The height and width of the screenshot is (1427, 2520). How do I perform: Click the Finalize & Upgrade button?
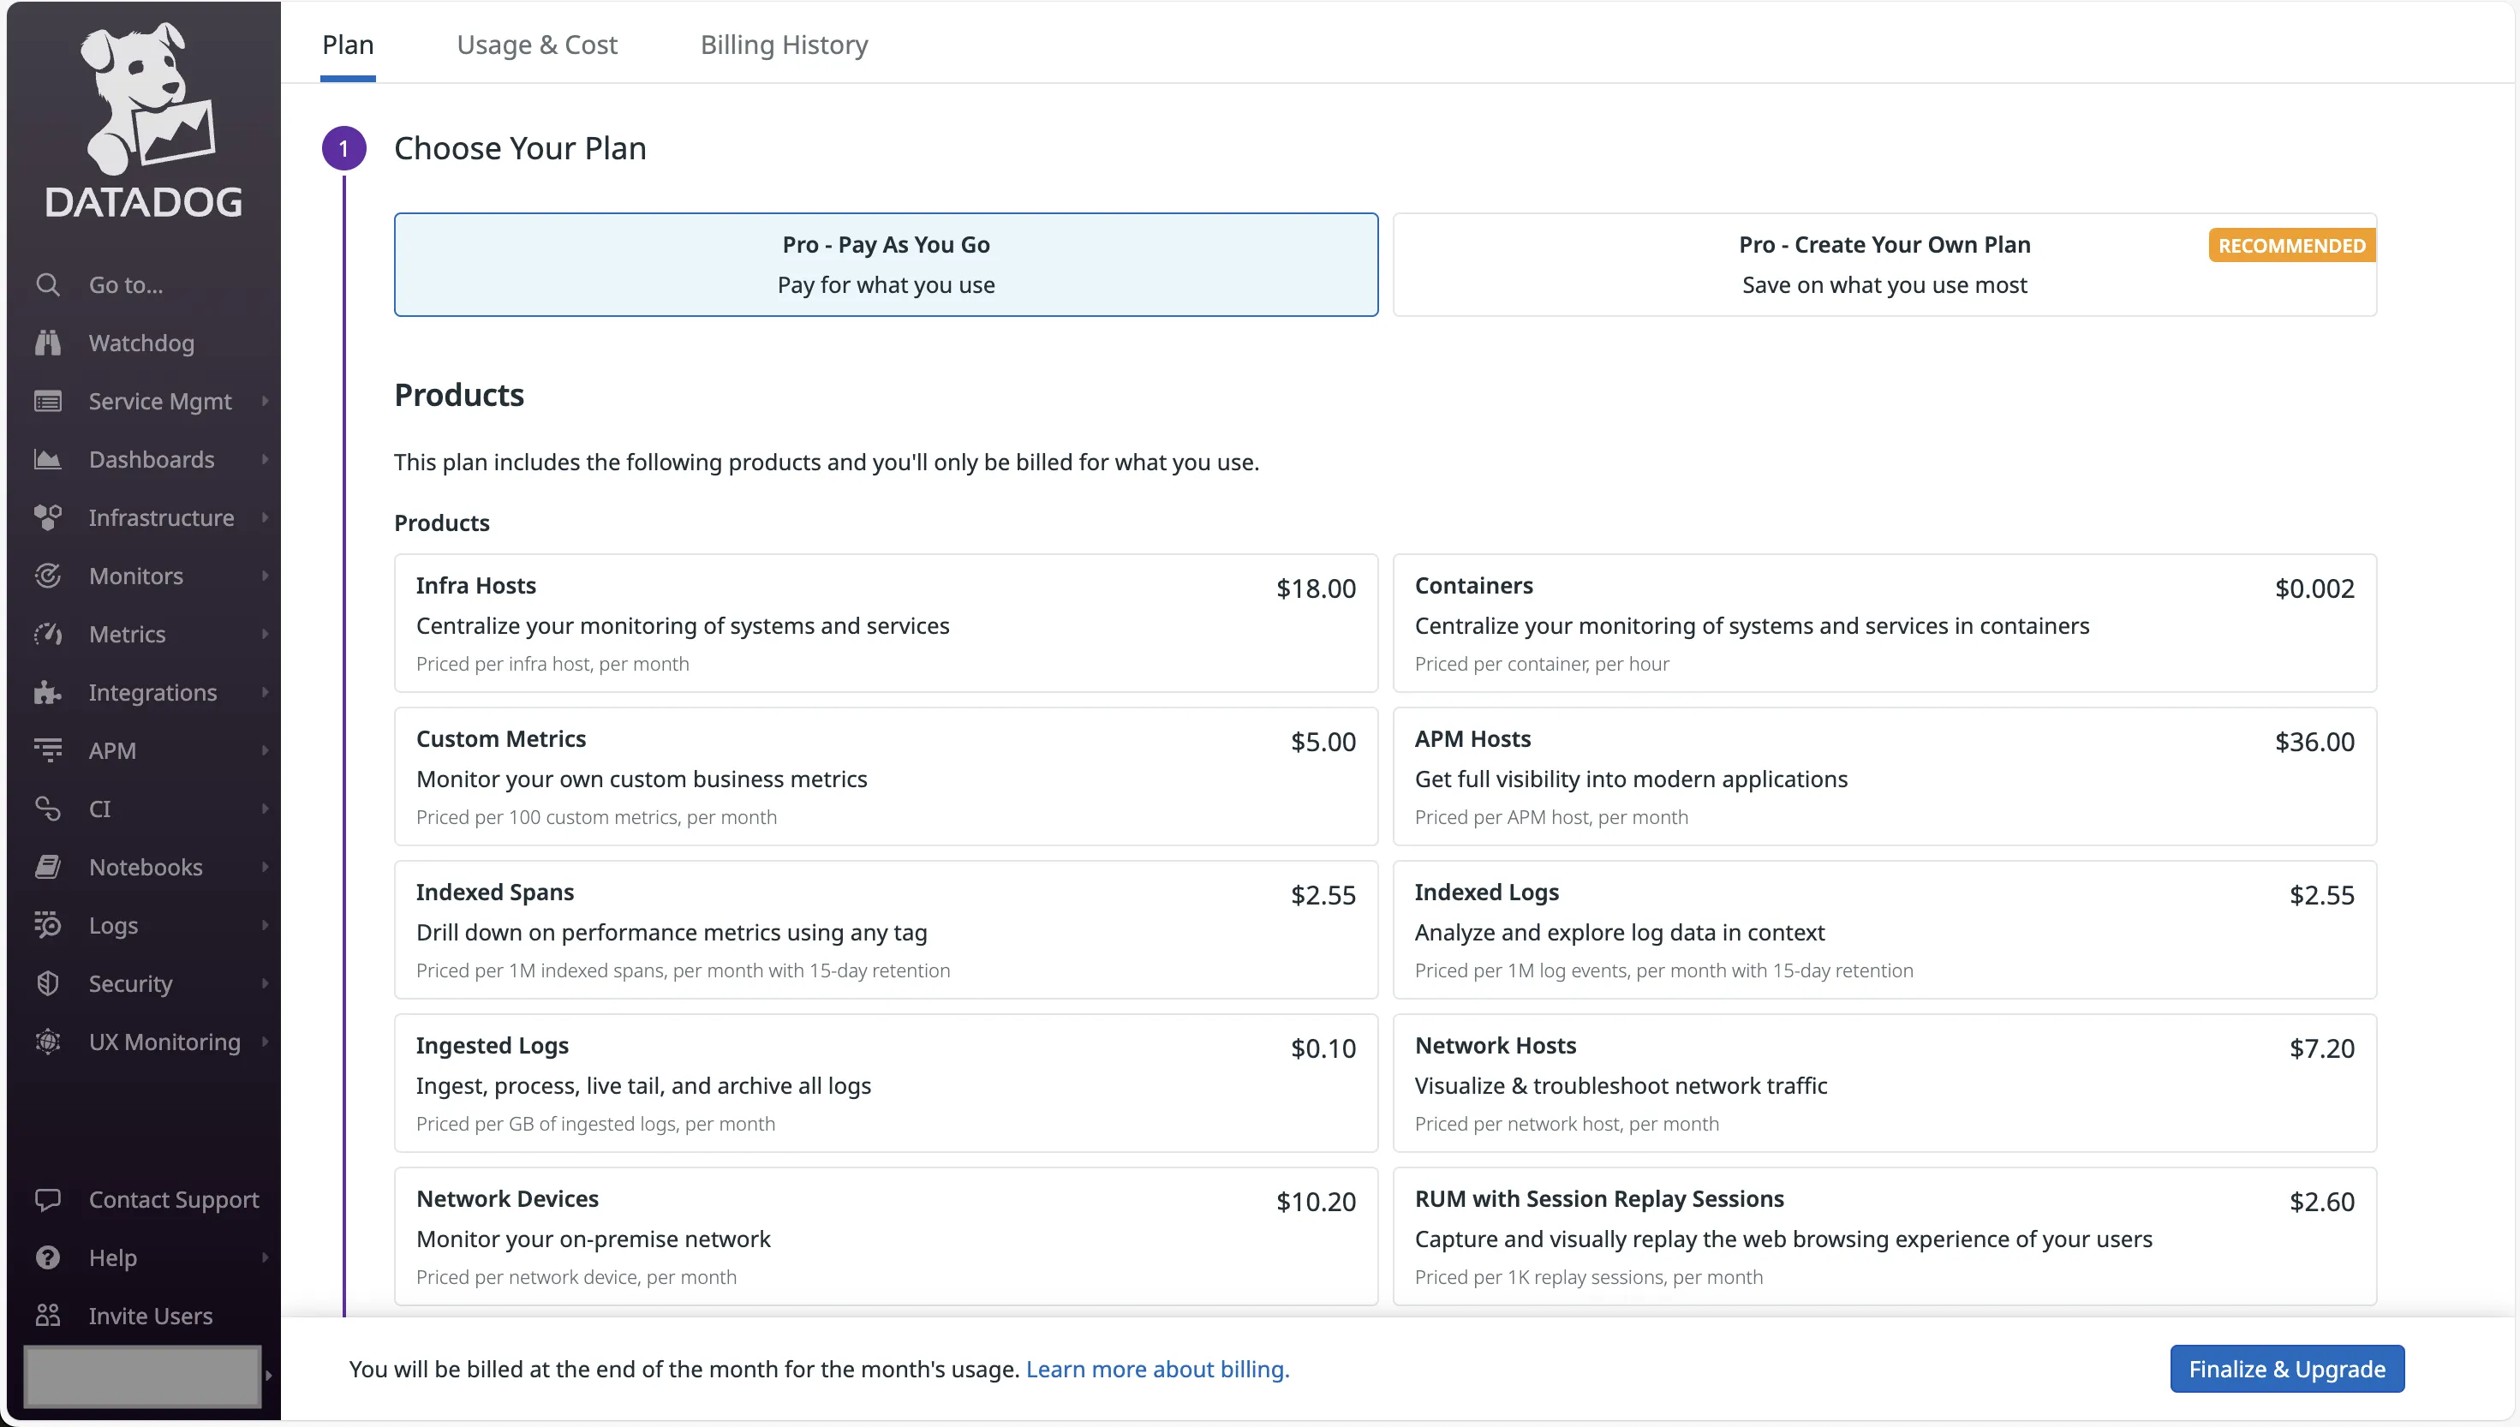pos(2287,1368)
